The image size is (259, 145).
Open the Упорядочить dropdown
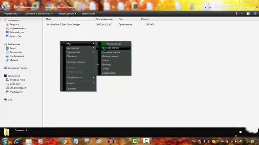[x=11, y=14]
